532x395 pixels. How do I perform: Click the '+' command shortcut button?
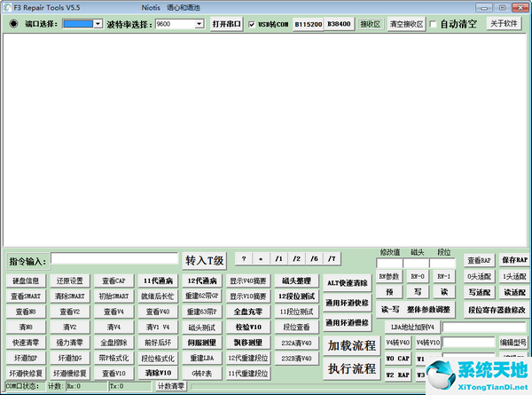[x=261, y=258]
